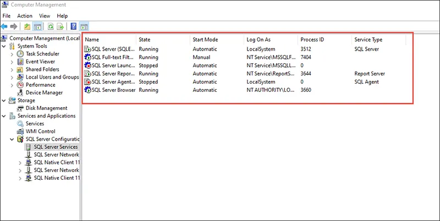
Task: Select the SQL Server Configuration tree label
Action: pyautogui.click(x=52, y=139)
